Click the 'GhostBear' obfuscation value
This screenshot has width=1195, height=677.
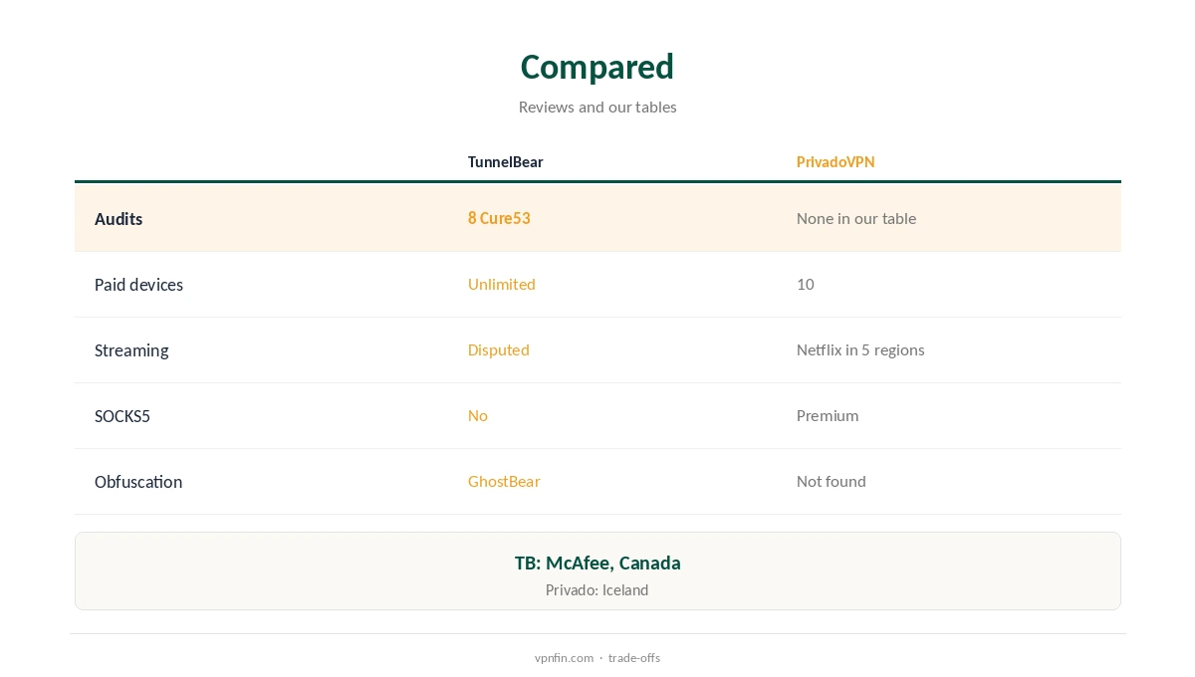point(504,481)
